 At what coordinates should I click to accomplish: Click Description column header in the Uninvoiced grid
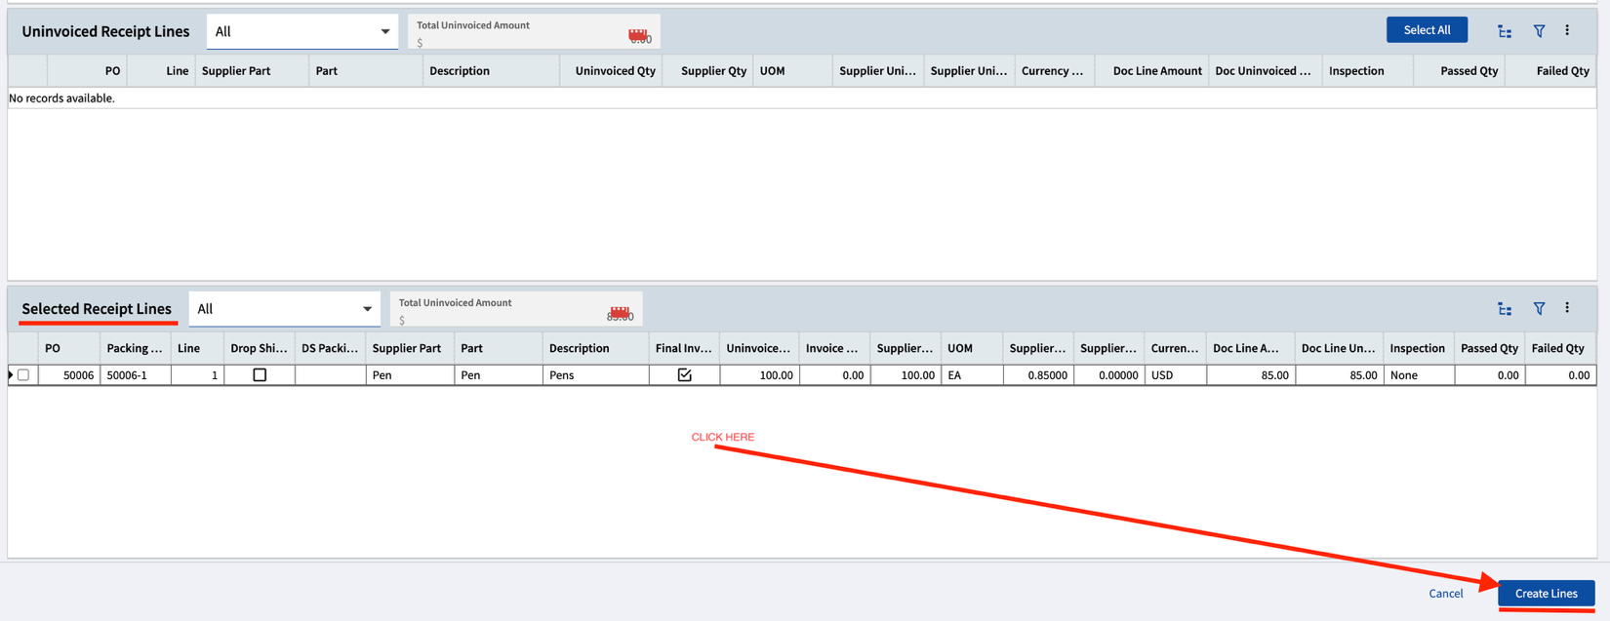491,71
